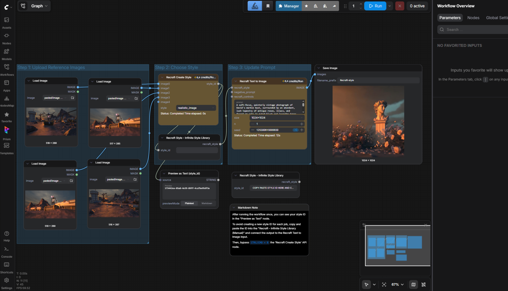This screenshot has height=291, width=508.
Task: Open the Templates sidebar icon
Action: (x=6, y=148)
